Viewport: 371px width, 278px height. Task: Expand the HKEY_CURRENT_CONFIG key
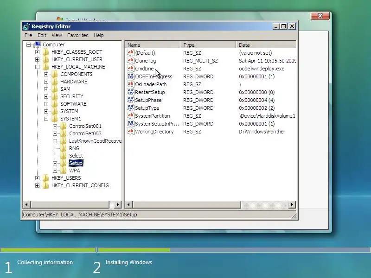pyautogui.click(x=38, y=185)
